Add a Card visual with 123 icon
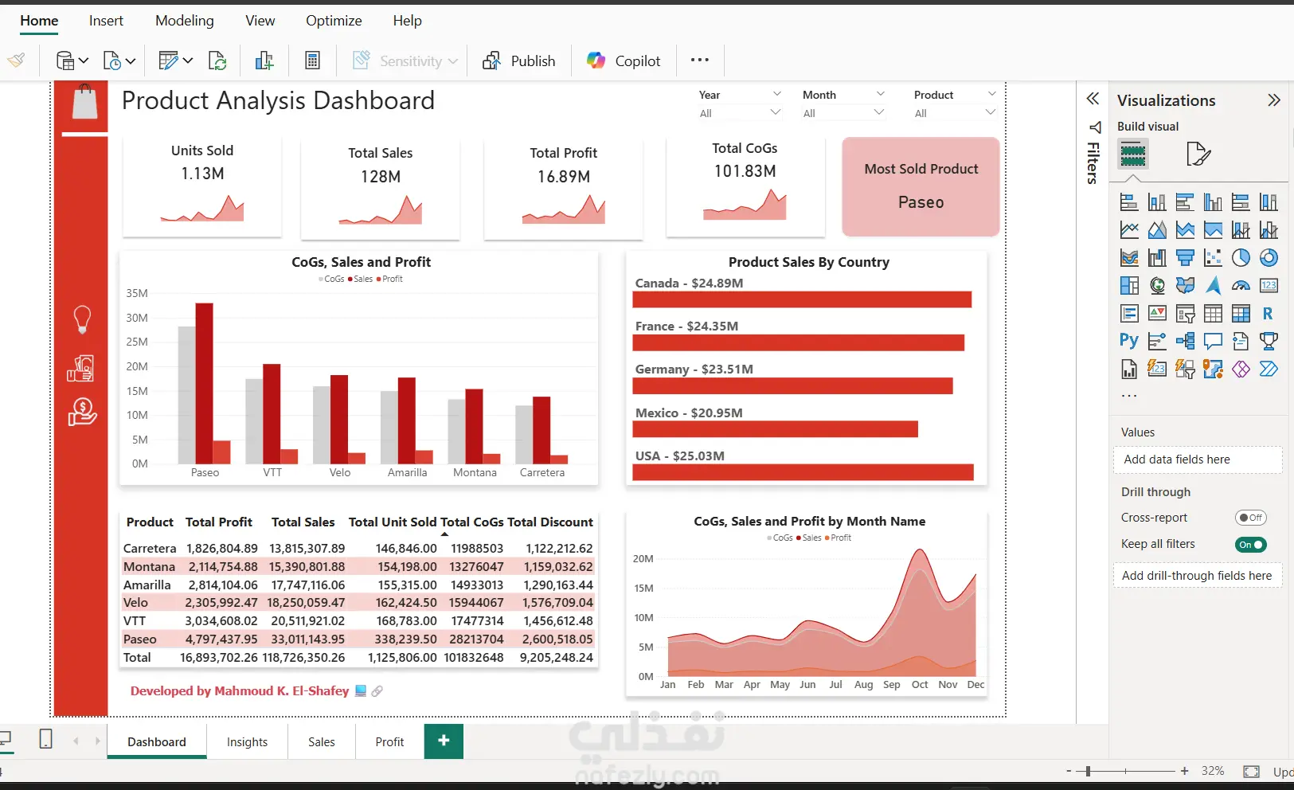Screen dimensions: 1294x790 click(1269, 286)
